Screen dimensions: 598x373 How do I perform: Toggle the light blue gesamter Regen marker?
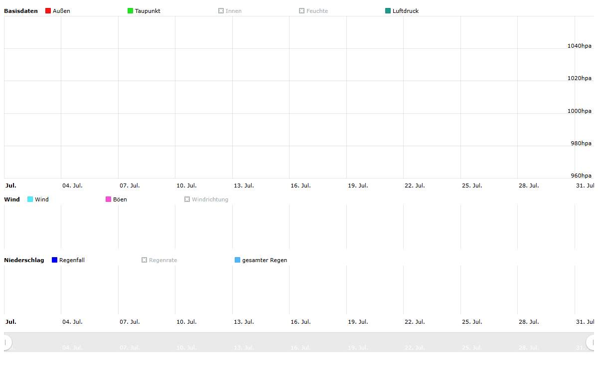[x=237, y=260]
